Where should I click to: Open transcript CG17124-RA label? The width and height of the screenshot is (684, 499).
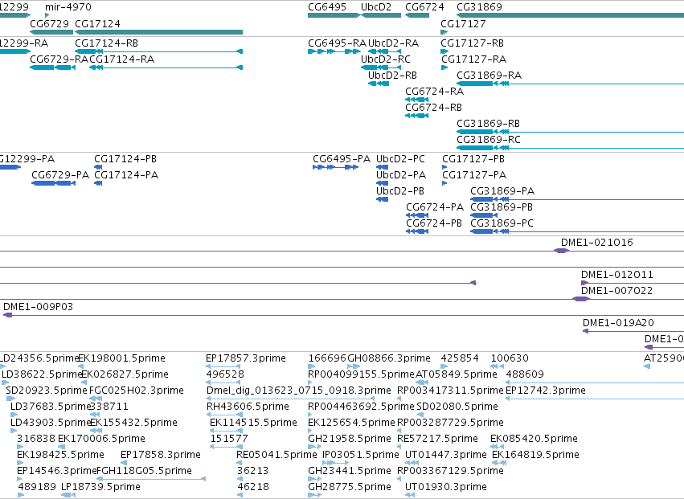[x=121, y=59]
